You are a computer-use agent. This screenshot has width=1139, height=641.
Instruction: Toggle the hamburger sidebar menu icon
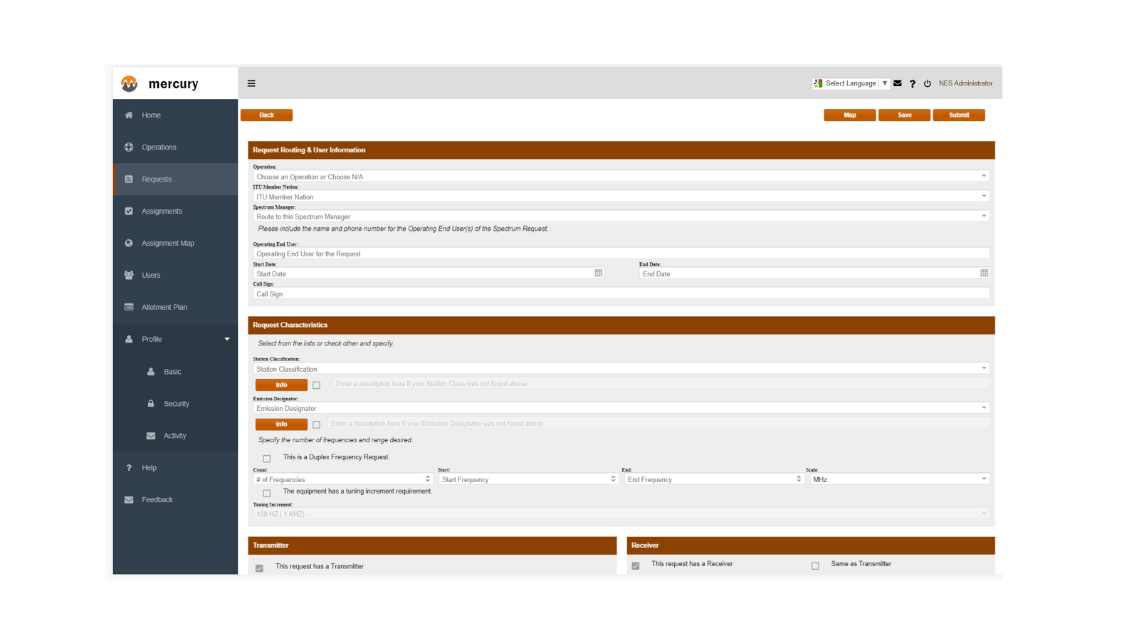tap(251, 83)
